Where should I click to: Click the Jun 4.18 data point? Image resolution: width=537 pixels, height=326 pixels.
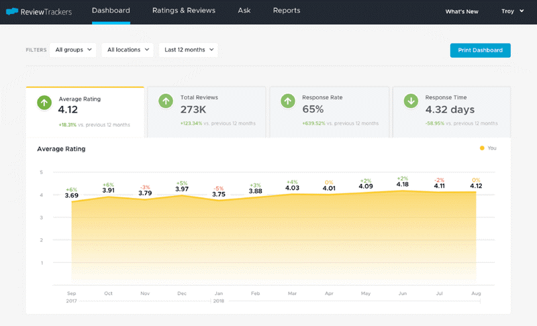click(x=402, y=191)
